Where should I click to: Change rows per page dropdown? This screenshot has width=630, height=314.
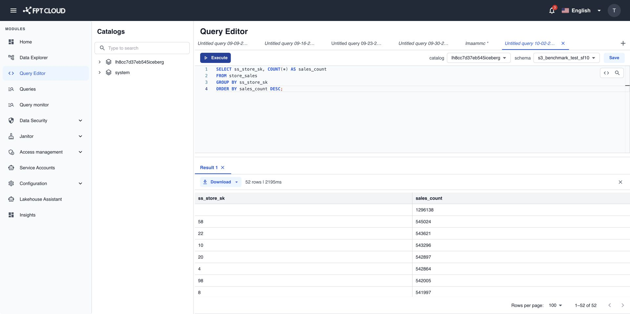[x=555, y=305]
